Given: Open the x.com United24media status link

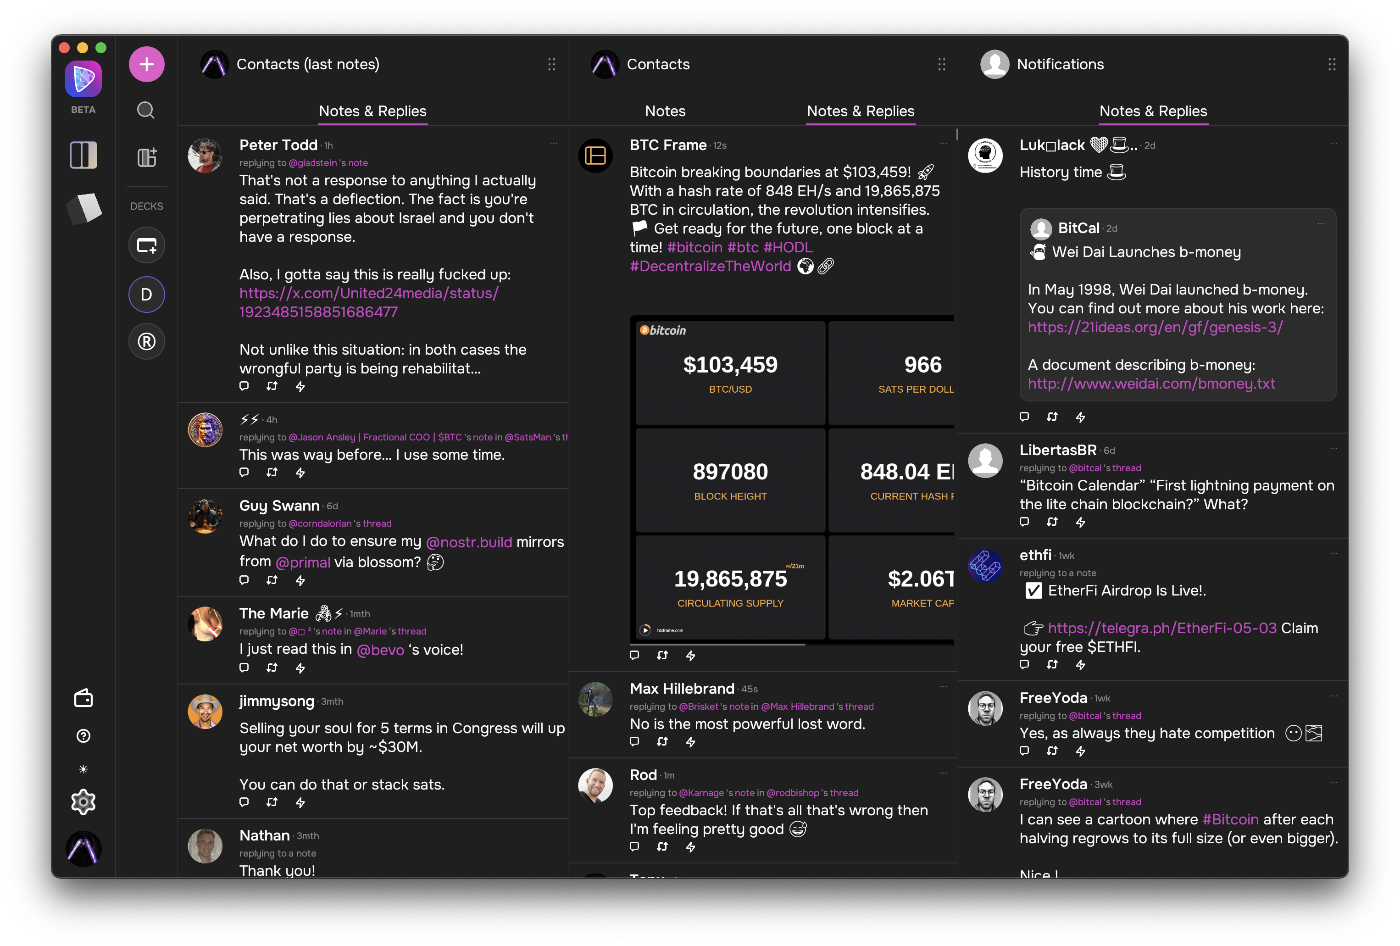Looking at the screenshot, I should coord(369,302).
